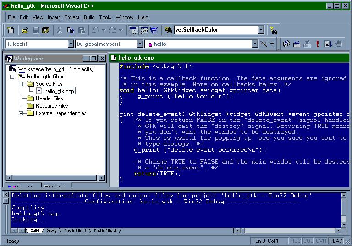Click the Search binoculars icon

274,30
